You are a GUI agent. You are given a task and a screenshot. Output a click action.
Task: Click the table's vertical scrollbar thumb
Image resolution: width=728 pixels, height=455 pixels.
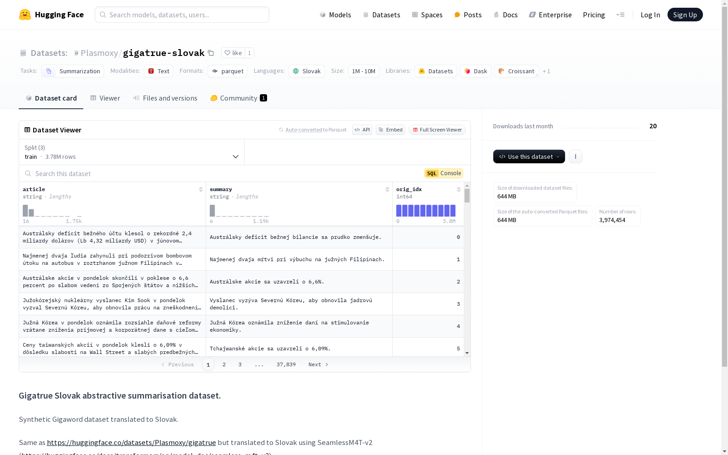click(x=467, y=196)
